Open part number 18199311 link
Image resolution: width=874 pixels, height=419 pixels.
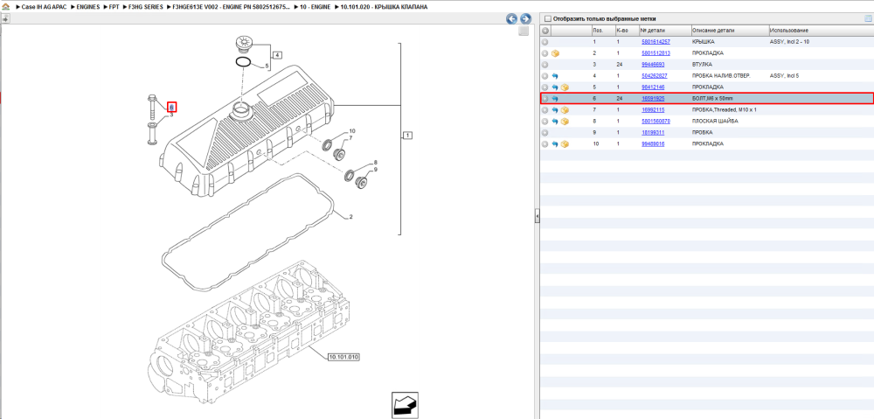point(653,133)
